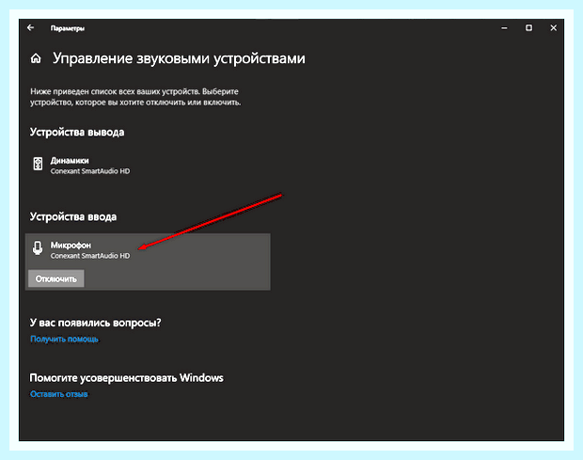The height and width of the screenshot is (460, 583).
Task: Select the speaker icon next to Динамики
Action: pos(38,164)
